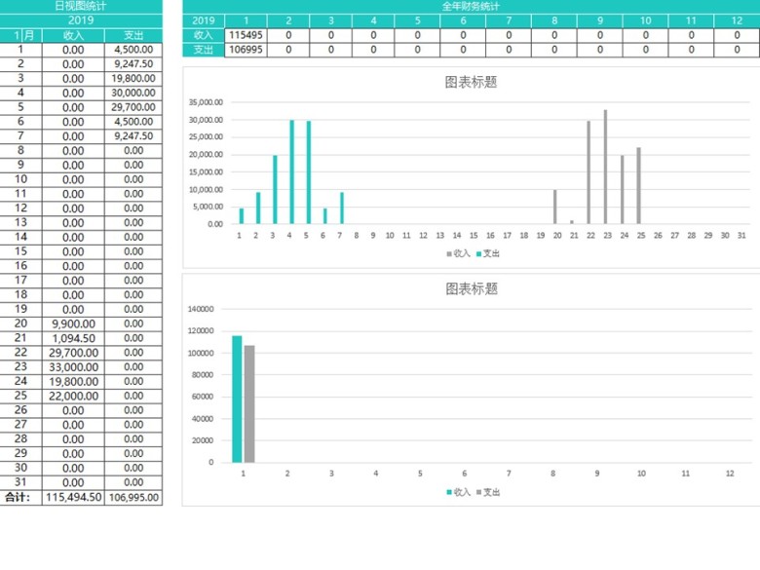Click the 140000 axis label in monthly chart
Image resolution: width=760 pixels, height=570 pixels.
tap(201, 309)
